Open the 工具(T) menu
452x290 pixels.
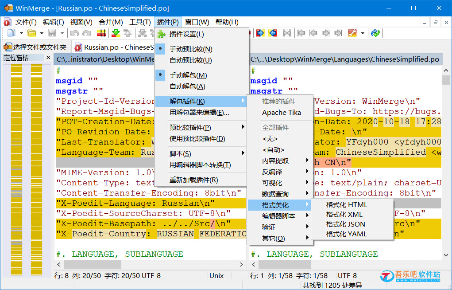click(x=140, y=22)
